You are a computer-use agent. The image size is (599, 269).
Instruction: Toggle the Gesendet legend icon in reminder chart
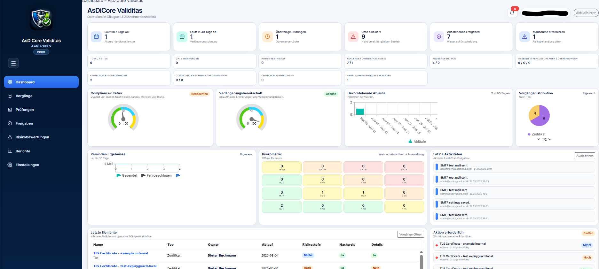[119, 175]
